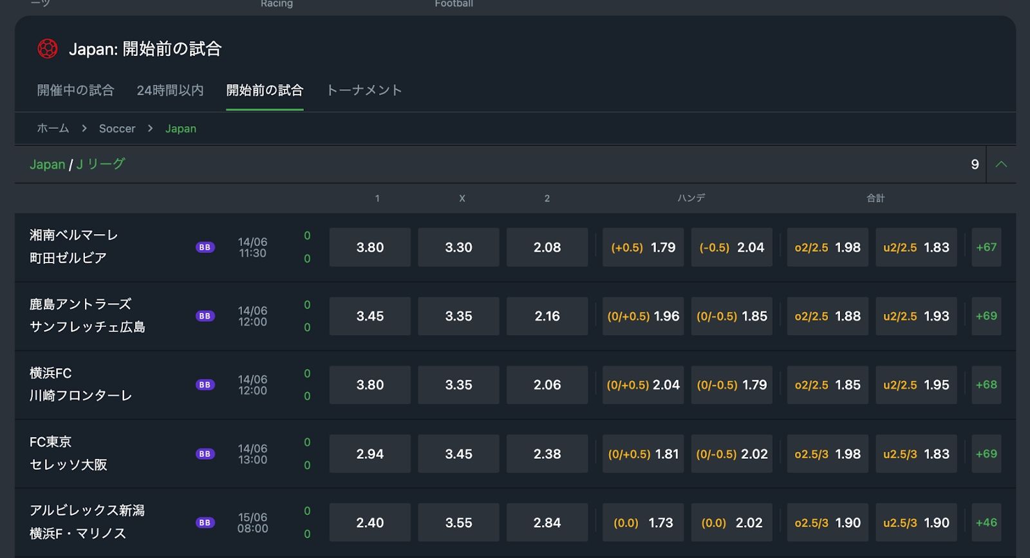Choose u2.5/3 at 1.90

pos(916,523)
